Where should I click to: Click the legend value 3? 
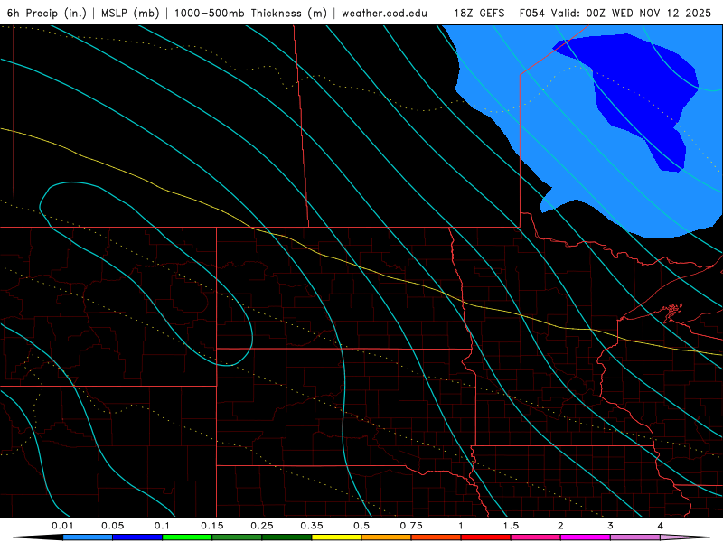[610, 526]
